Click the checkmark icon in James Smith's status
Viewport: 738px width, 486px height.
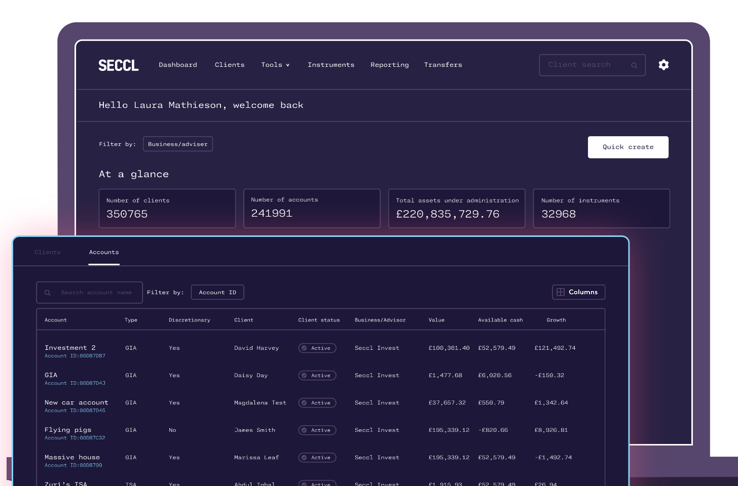[x=304, y=430]
